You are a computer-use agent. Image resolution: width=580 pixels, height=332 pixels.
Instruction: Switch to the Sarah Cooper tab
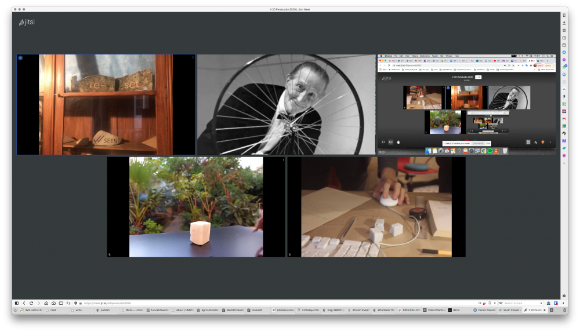click(x=504, y=310)
